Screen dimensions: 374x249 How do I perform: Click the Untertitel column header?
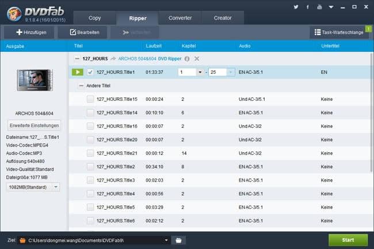pyautogui.click(x=330, y=46)
